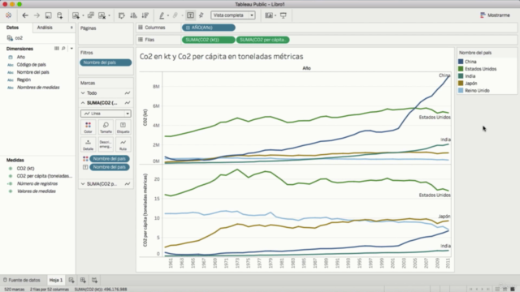The image size is (520, 292).
Task: Click the sort ascending icon
Action: point(133,15)
